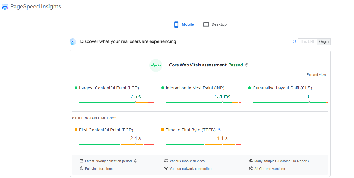The width and height of the screenshot is (354, 178).
Task: Click the OTHER NOTABLE METRICS heading
Action: click(94, 118)
